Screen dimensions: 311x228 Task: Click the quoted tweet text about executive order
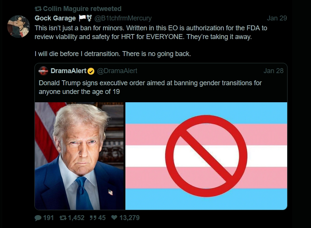[x=150, y=87]
